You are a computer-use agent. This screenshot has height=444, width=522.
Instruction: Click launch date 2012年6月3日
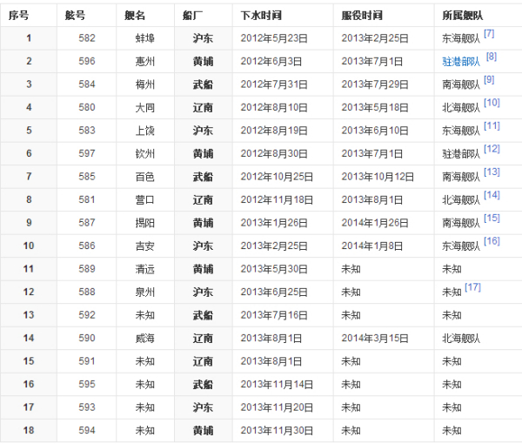point(271,61)
